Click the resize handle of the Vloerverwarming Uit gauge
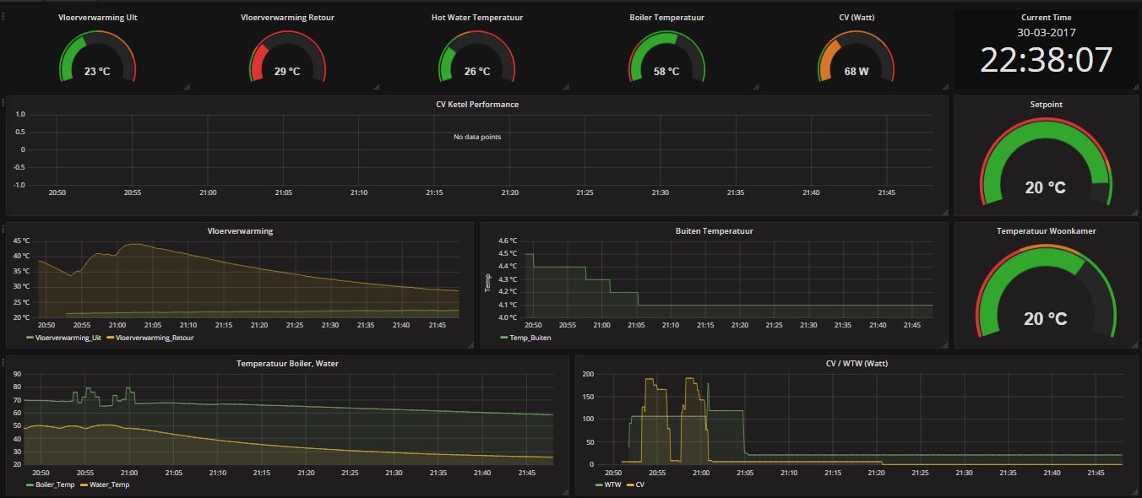1142x498 pixels. (187, 86)
